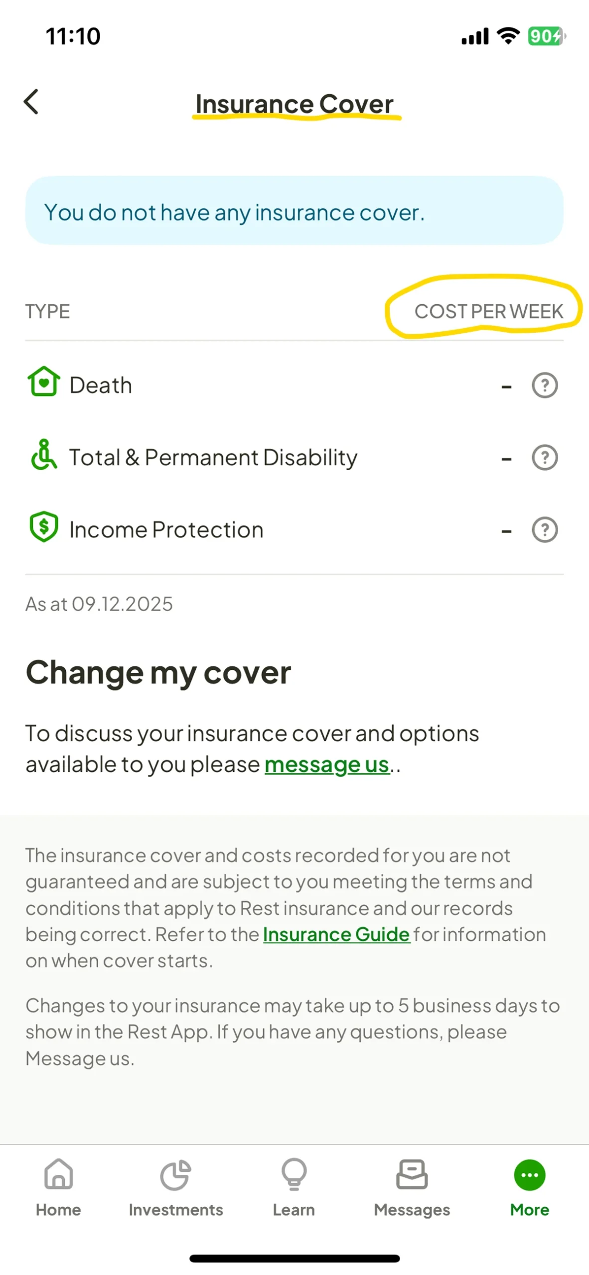Go to the Home tab
The width and height of the screenshot is (589, 1275).
point(58,1187)
